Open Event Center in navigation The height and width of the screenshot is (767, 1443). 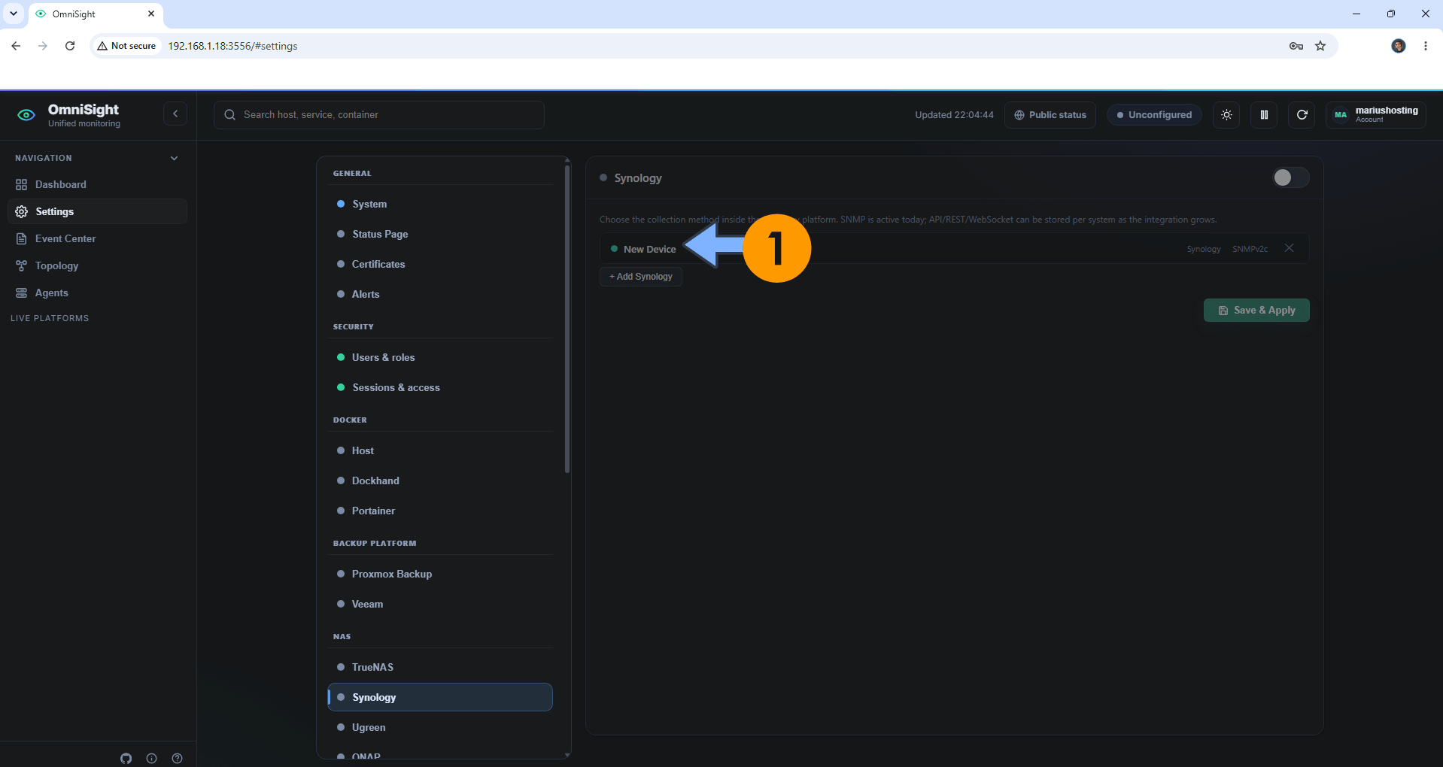point(97,238)
